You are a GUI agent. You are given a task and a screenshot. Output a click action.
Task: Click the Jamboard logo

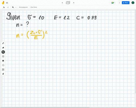coord(3,3)
